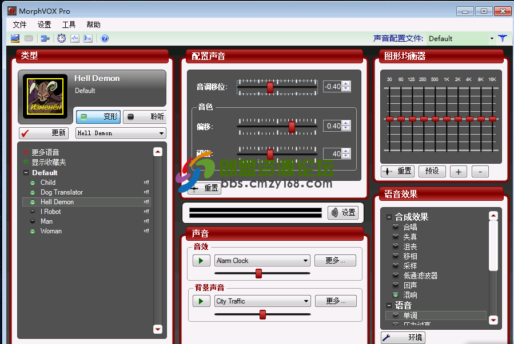The height and width of the screenshot is (344, 514).
Task: Click the 更新 update button
Action: 43,133
